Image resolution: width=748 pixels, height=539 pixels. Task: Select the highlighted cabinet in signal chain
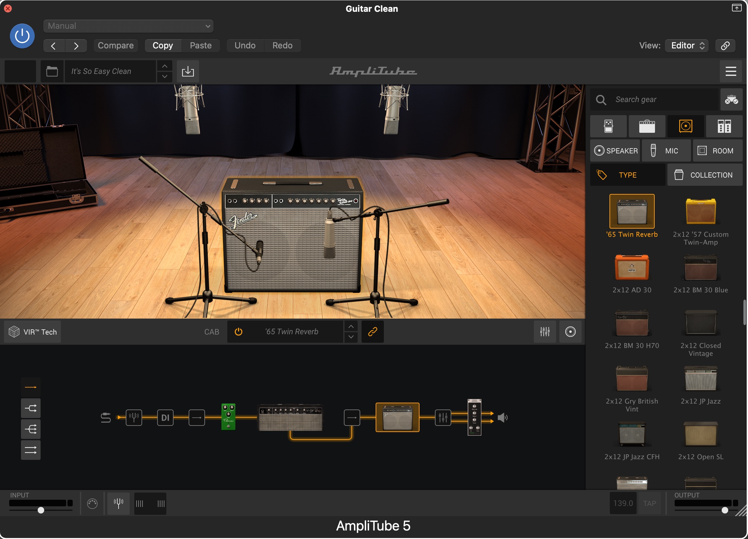[x=398, y=417]
